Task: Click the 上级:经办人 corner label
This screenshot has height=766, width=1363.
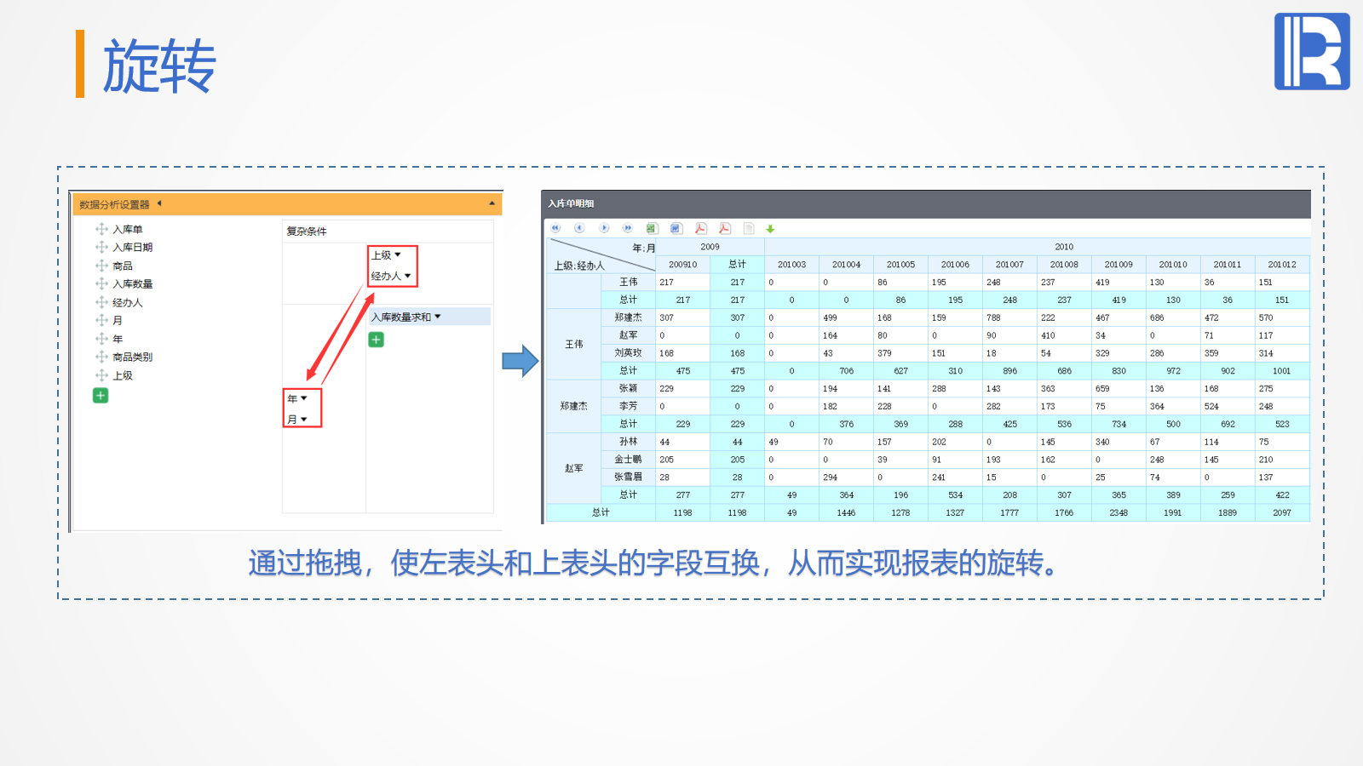Action: 579,266
